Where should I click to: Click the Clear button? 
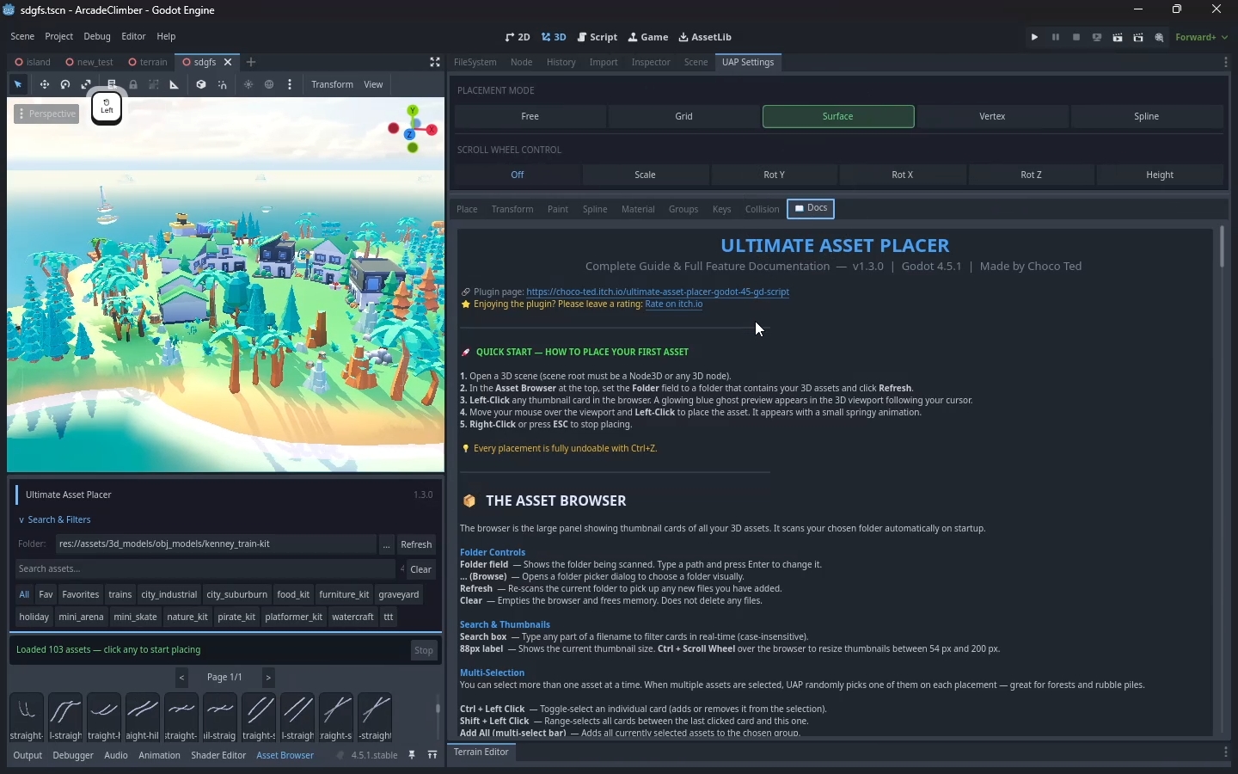(421, 570)
